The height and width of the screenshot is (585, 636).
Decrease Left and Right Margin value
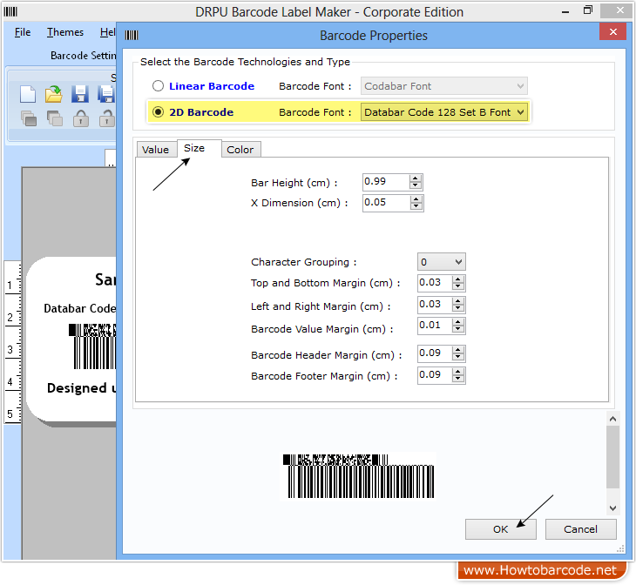pyautogui.click(x=458, y=308)
